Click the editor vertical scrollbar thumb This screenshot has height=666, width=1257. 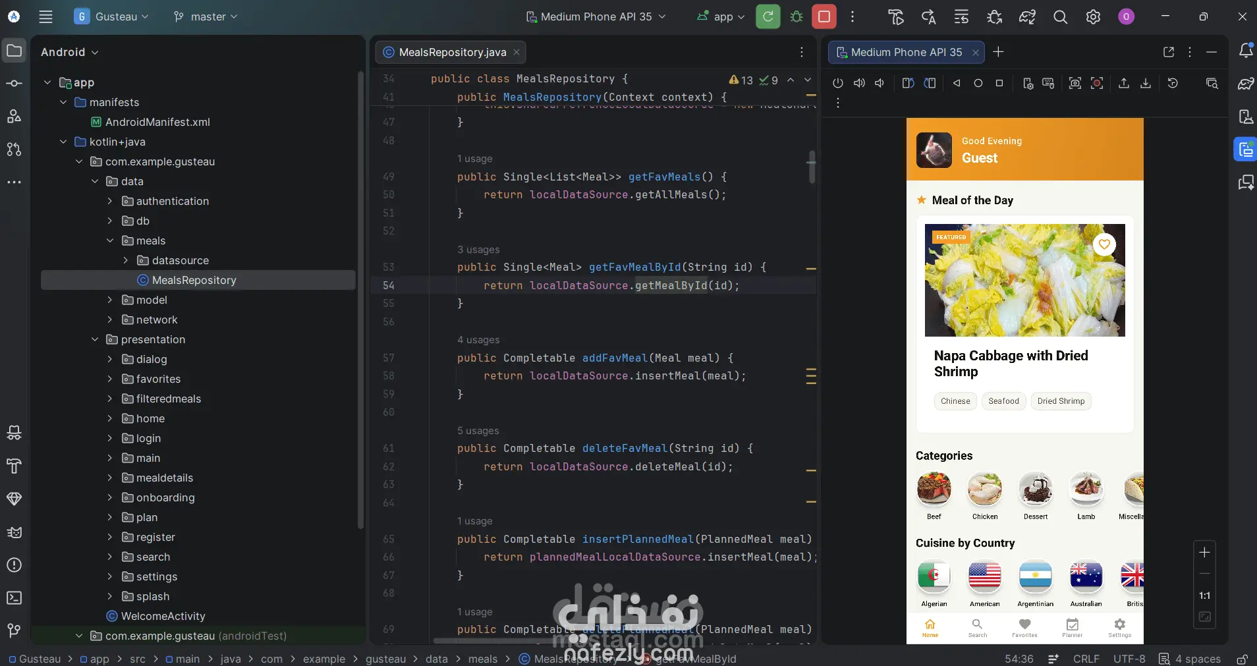click(812, 167)
